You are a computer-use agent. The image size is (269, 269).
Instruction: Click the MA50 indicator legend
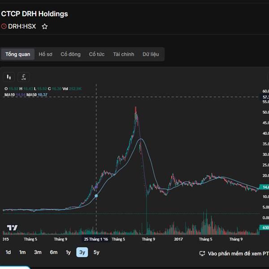[37, 95]
